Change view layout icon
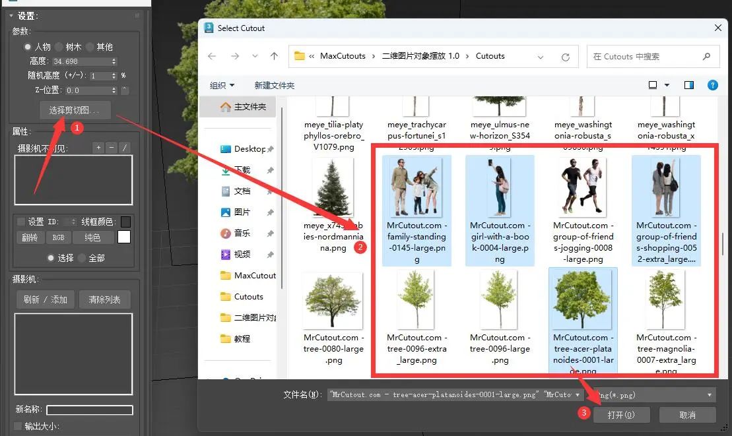The height and width of the screenshot is (436, 732). (x=653, y=85)
